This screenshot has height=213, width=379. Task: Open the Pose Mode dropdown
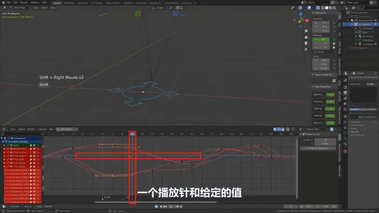(20, 7)
